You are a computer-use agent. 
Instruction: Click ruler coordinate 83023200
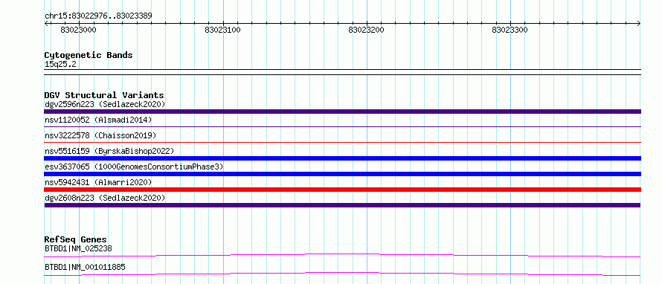point(367,30)
